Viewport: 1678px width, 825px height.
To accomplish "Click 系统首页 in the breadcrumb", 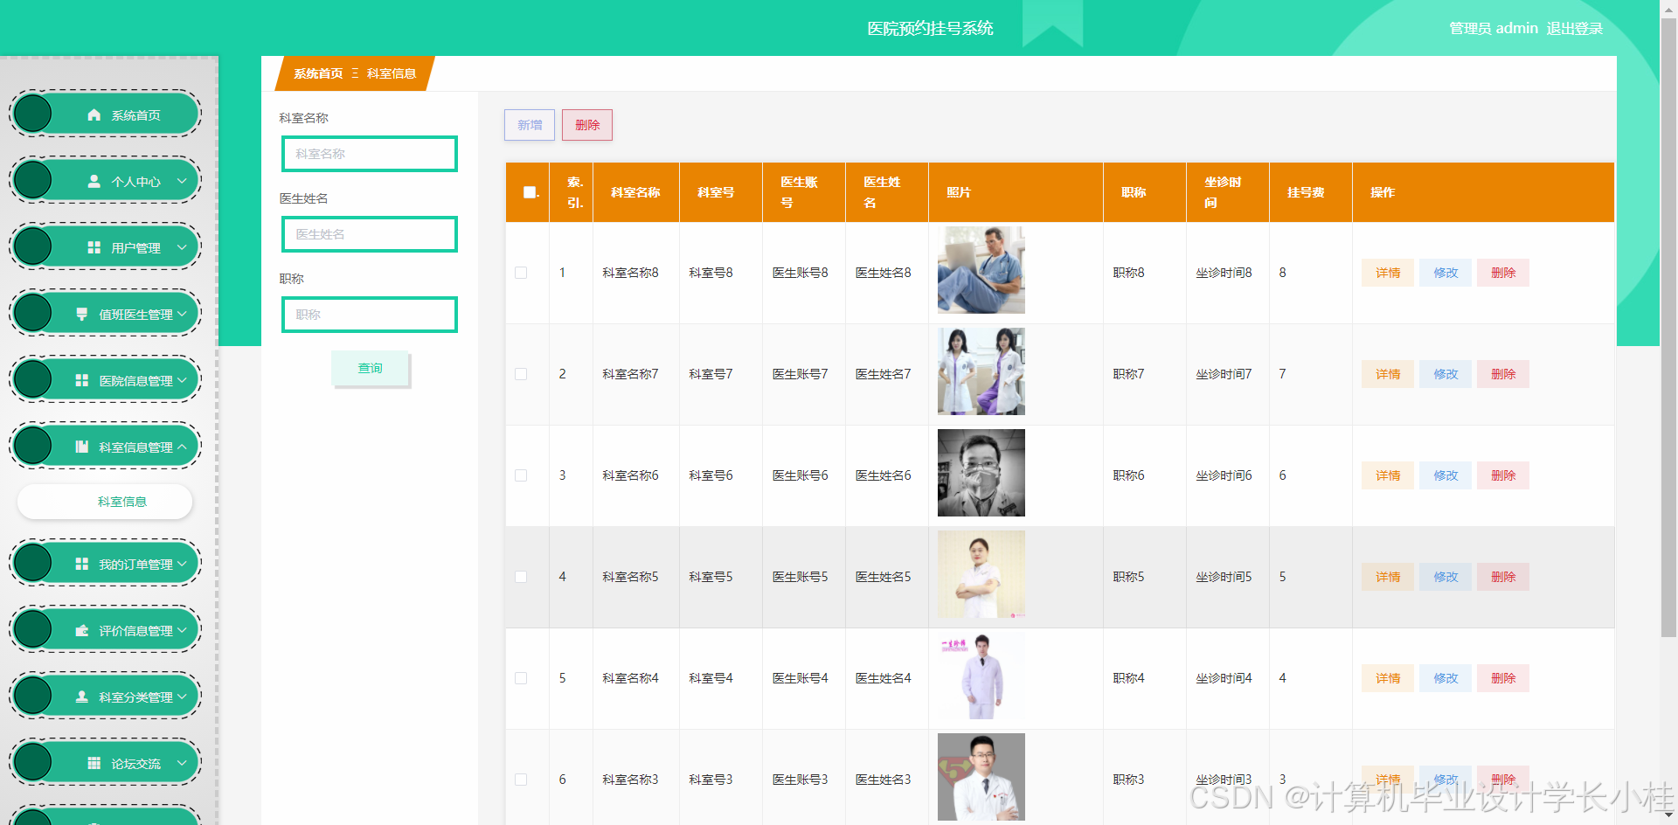I will coord(318,73).
